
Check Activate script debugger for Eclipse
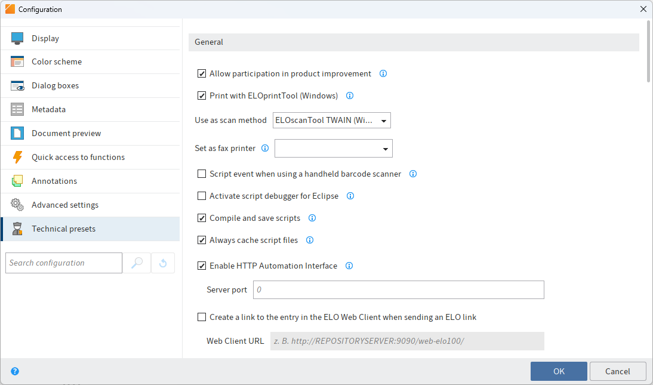click(x=202, y=196)
